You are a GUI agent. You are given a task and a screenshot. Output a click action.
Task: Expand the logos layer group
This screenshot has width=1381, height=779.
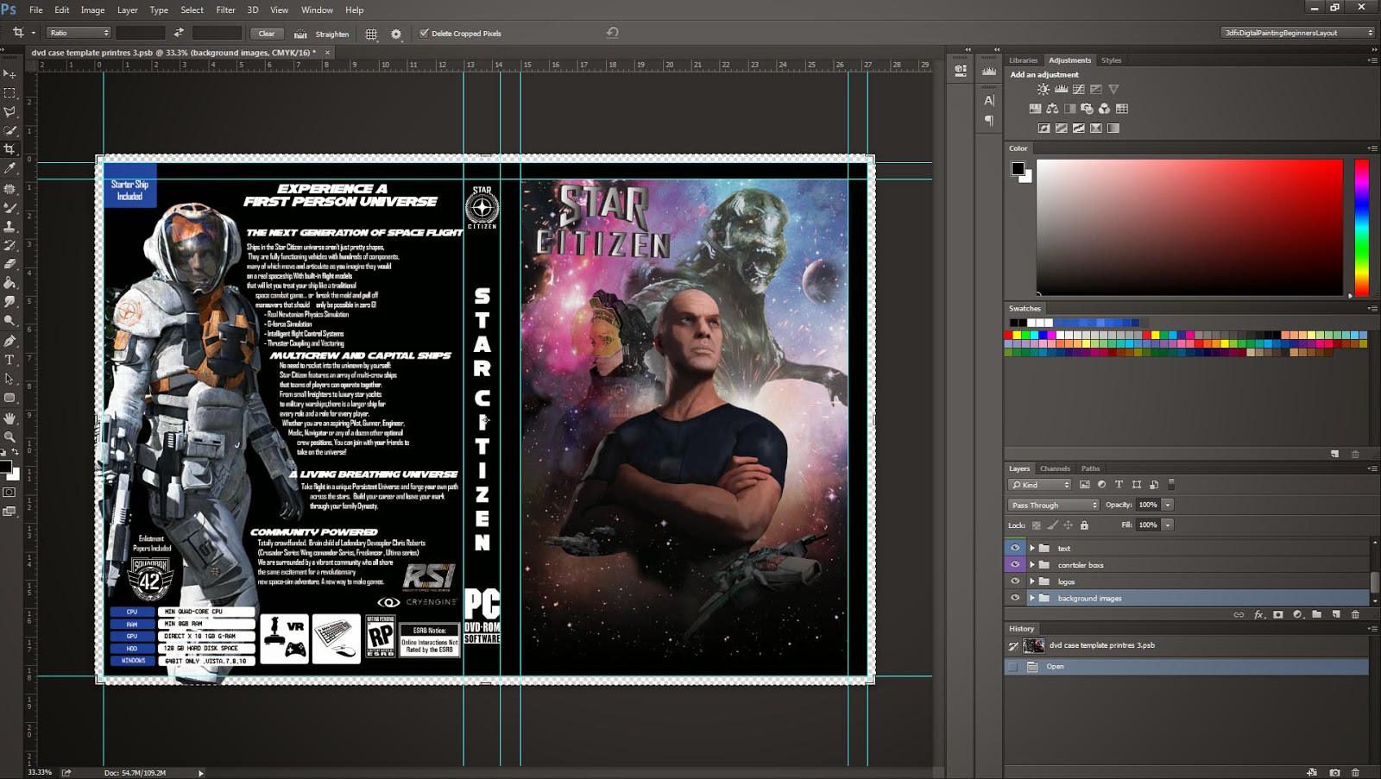click(1031, 581)
